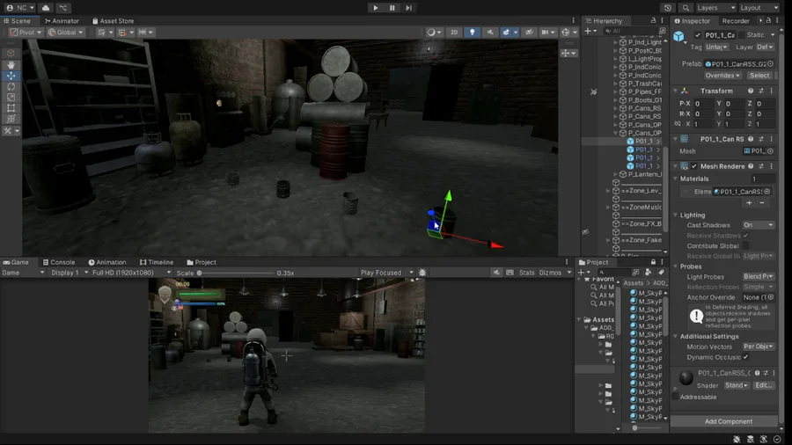Toggle scene effects icon
Image resolution: width=792 pixels, height=445 pixels.
point(506,33)
